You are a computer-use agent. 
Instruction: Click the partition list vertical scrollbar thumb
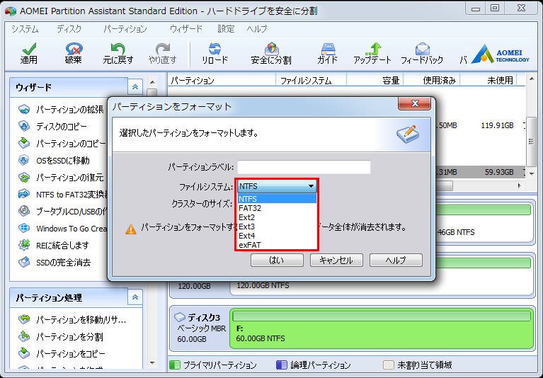531,142
